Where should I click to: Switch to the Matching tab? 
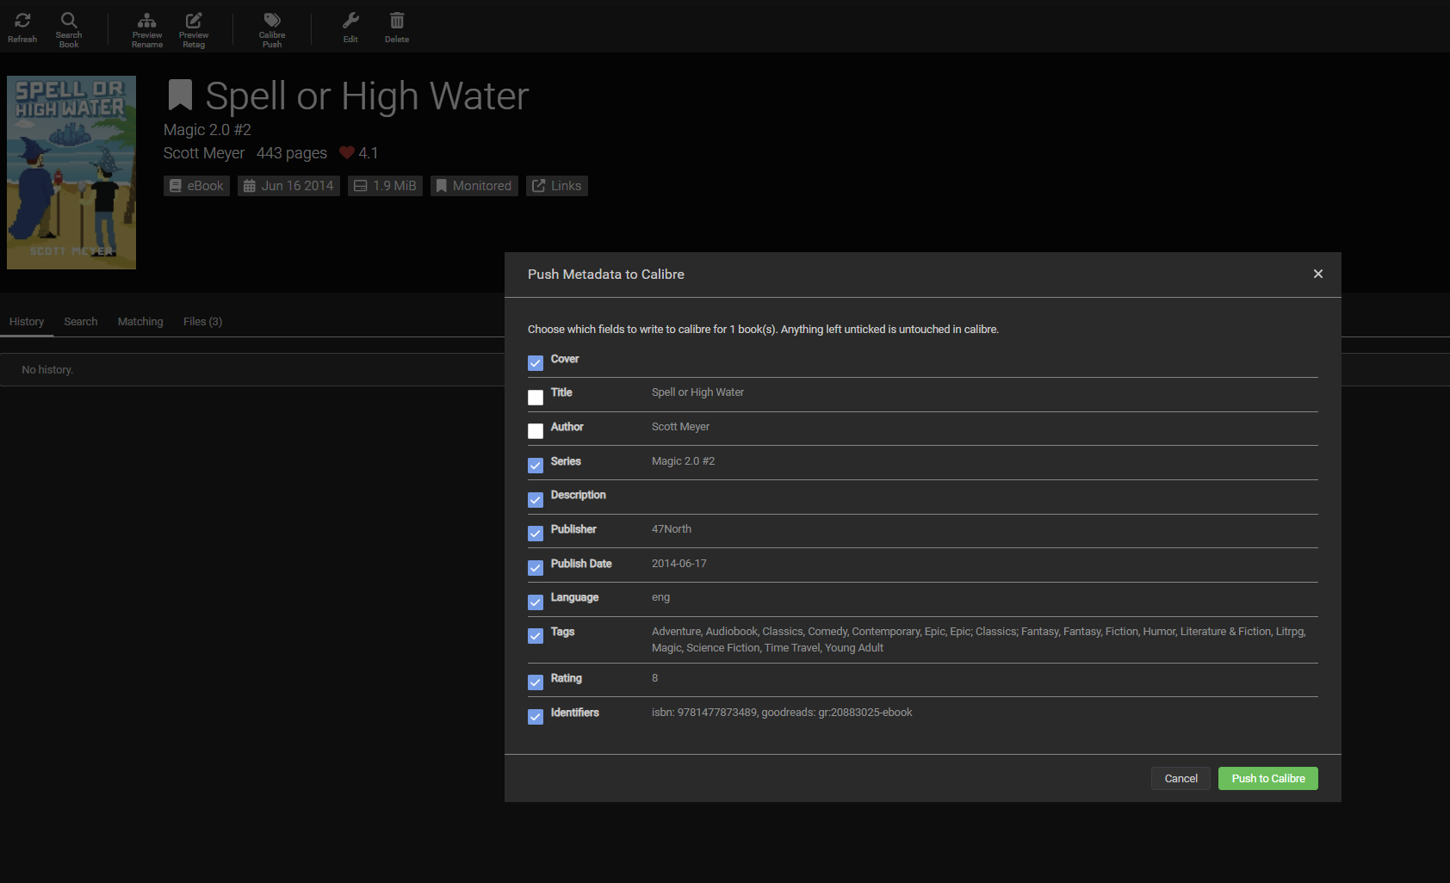pyautogui.click(x=140, y=322)
